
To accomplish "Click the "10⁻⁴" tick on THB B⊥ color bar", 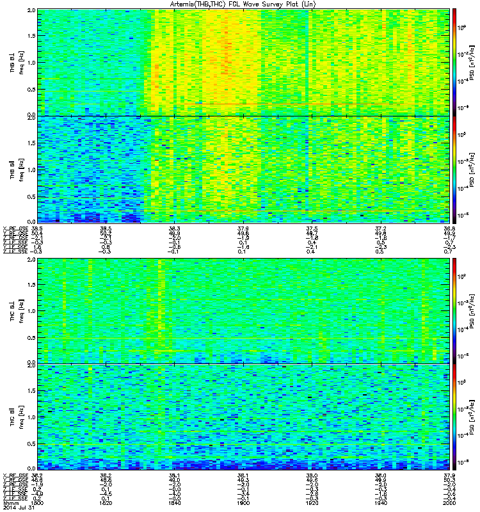I will tap(463, 81).
